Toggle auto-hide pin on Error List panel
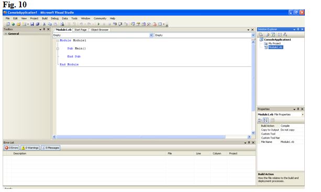The height and width of the screenshot is (192, 321). coord(249,142)
